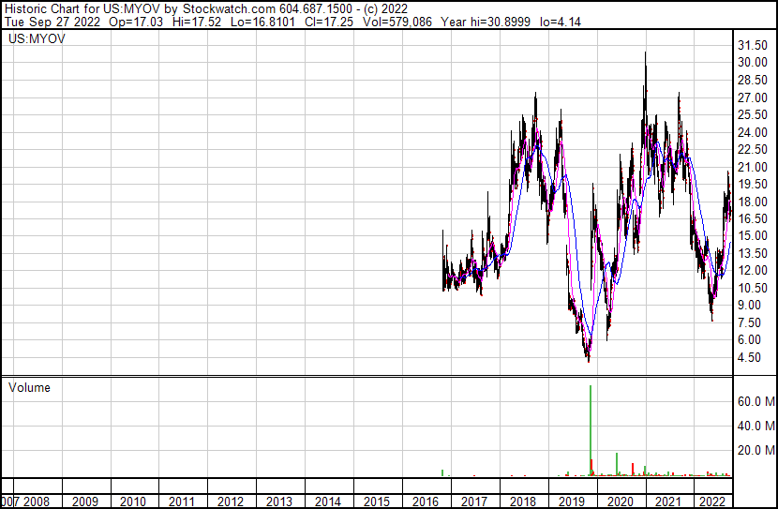Click the 60.0 M volume axis label
Screen dimensions: 778x509
click(756, 401)
